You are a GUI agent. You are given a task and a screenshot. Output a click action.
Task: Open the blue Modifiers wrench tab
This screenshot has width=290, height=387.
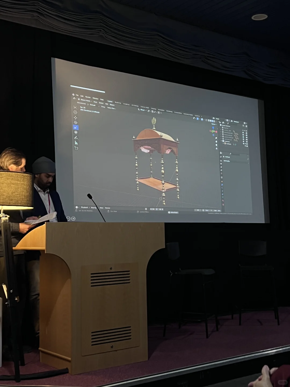click(x=222, y=185)
